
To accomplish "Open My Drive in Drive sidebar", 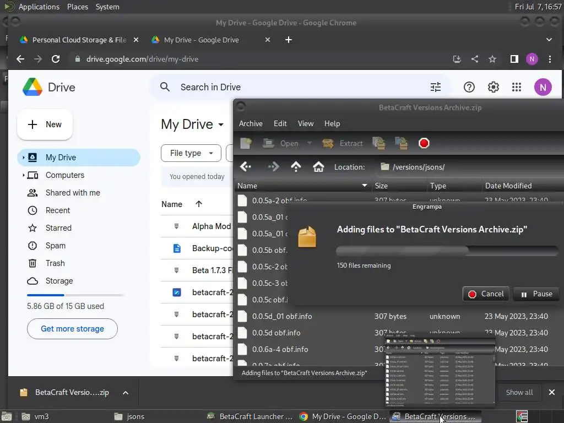I will pyautogui.click(x=79, y=158).
